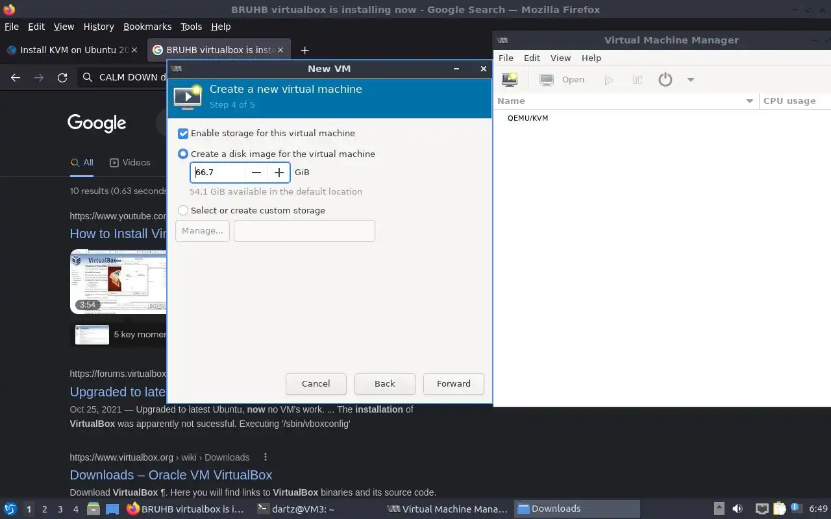Viewport: 831px width, 519px height.
Task: Click the file manager icon in taskbar
Action: coord(93,509)
